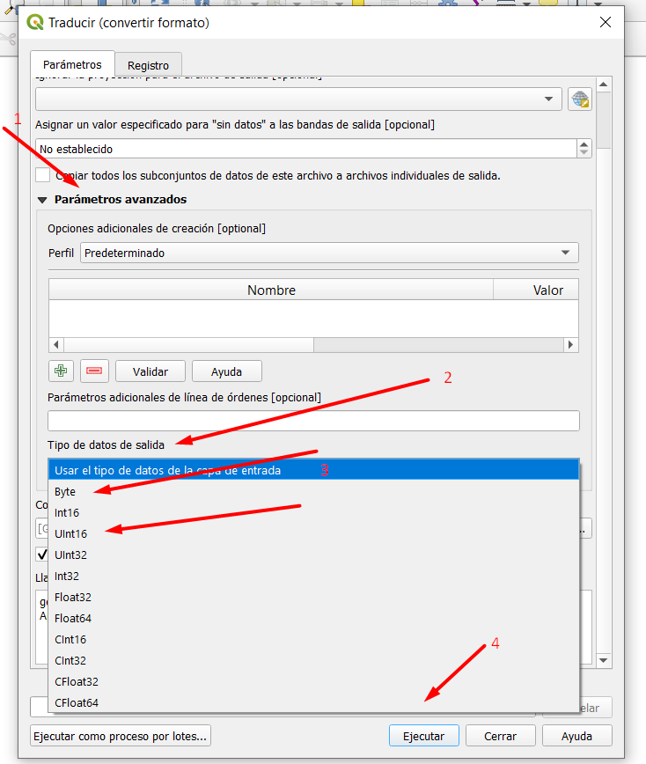Choose Float64 output data type
This screenshot has width=646, height=764.
coord(313,618)
